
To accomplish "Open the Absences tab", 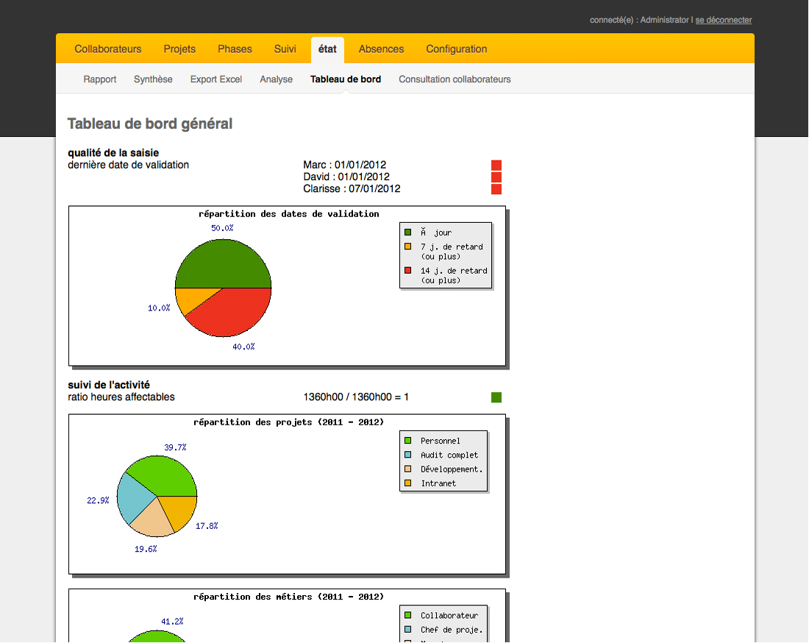I will (x=381, y=49).
